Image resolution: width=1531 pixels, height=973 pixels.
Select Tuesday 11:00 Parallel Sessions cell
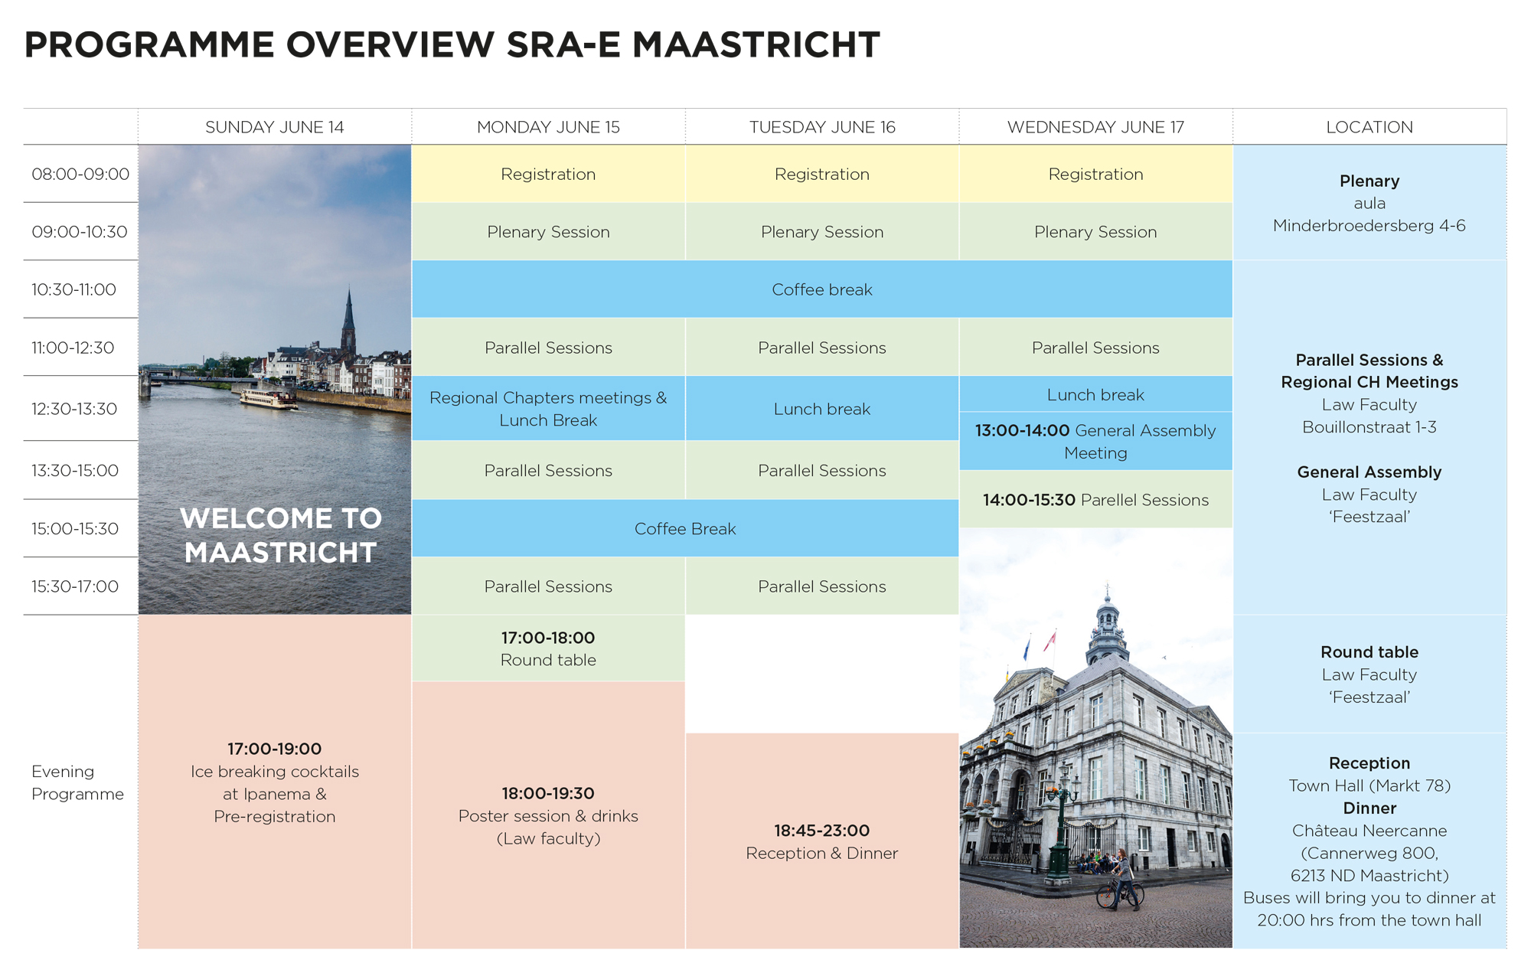click(x=822, y=348)
